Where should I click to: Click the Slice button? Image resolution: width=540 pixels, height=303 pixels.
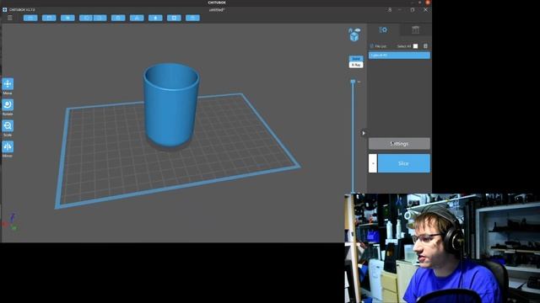point(403,163)
